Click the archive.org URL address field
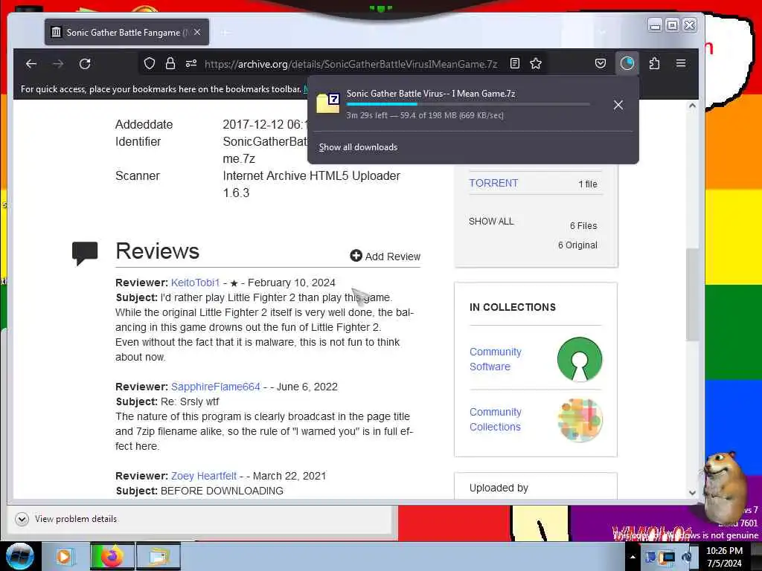Image resolution: width=762 pixels, height=571 pixels. pyautogui.click(x=351, y=64)
